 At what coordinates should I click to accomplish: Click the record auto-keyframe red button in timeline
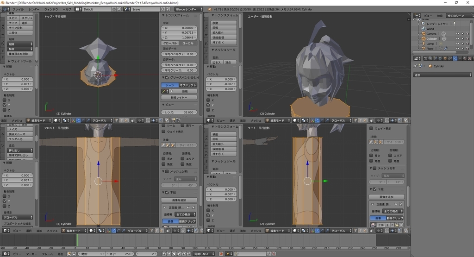221,254
